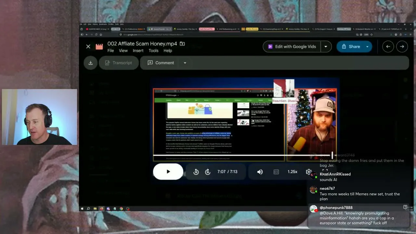416x234 pixels.
Task: Click the video preview frame
Action: click(245, 124)
